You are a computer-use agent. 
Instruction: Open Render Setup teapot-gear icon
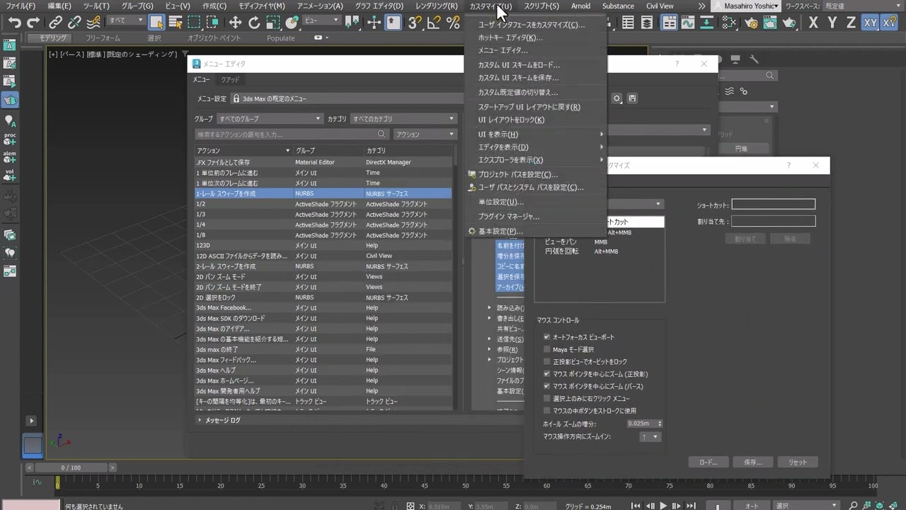click(752, 23)
